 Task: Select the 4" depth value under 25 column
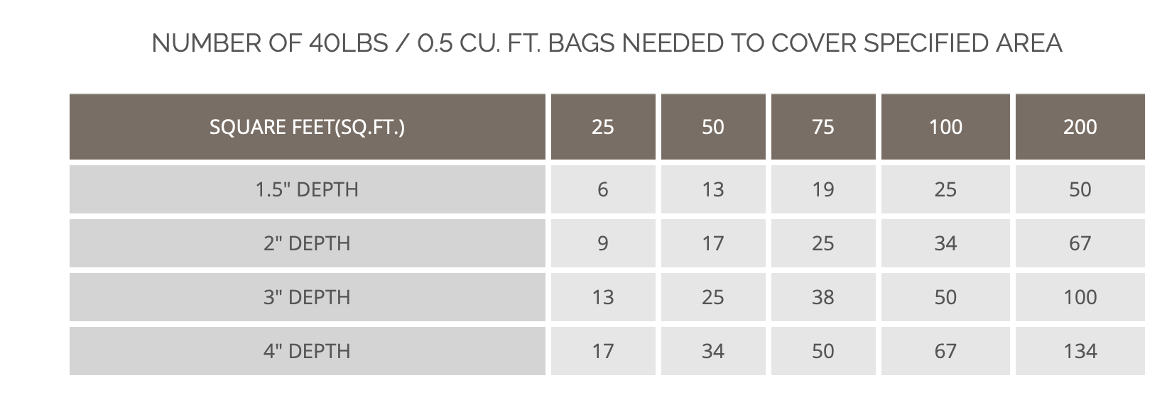[602, 351]
